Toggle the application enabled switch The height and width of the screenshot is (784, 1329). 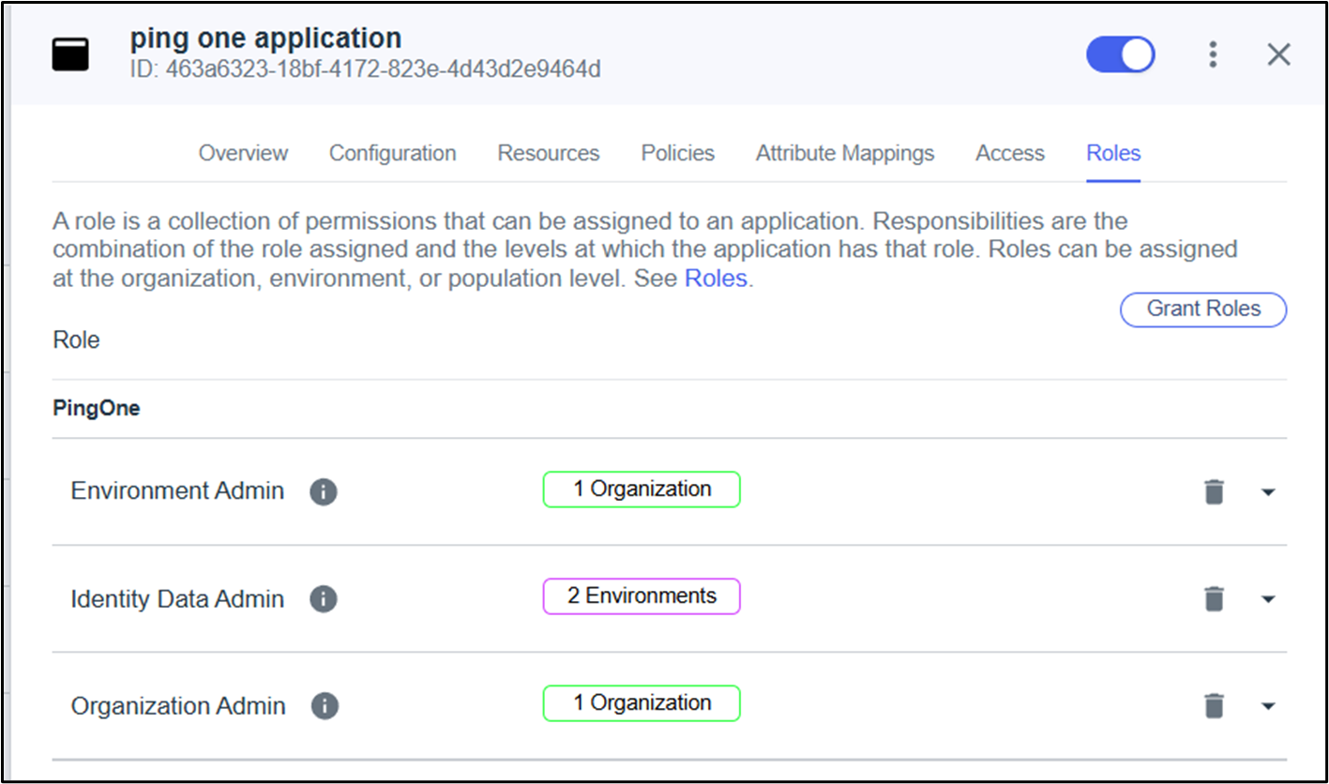pos(1121,54)
